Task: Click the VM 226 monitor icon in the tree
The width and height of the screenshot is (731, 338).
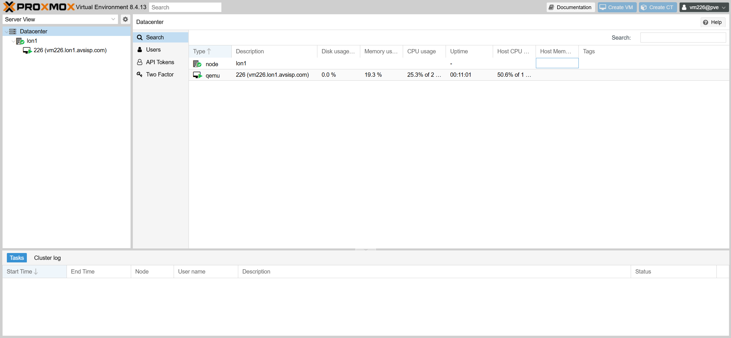Action: click(x=27, y=50)
